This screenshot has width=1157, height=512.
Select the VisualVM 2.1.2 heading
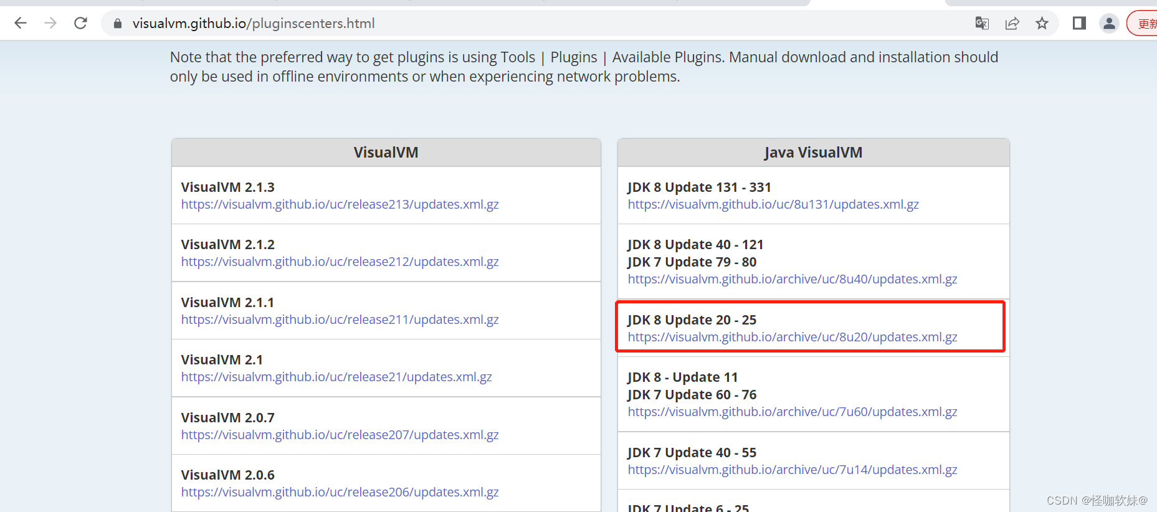point(227,244)
